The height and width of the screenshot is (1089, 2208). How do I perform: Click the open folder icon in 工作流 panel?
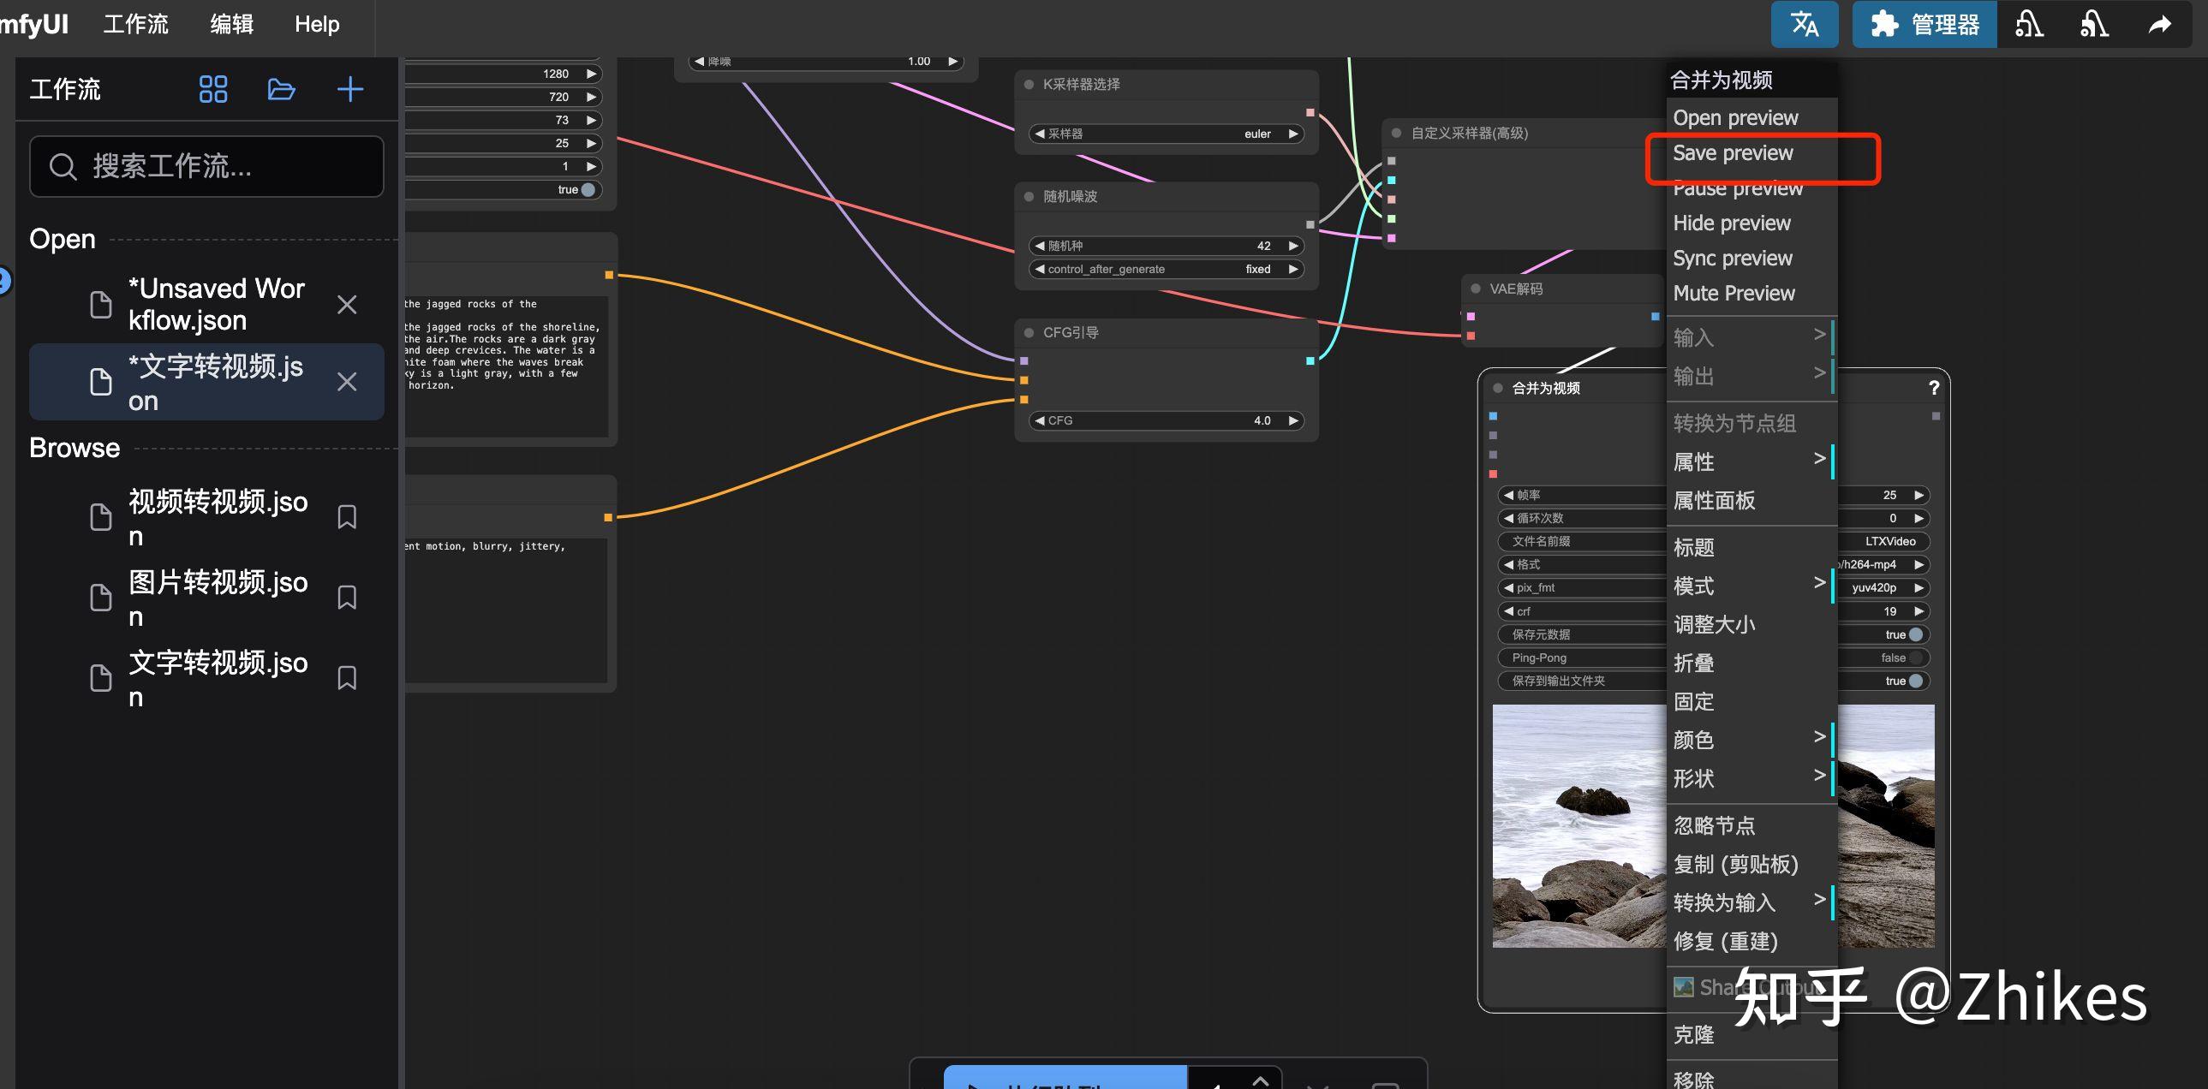point(281,89)
